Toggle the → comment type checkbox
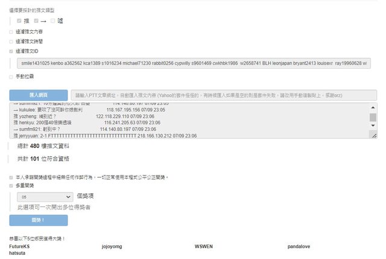 point(36,21)
